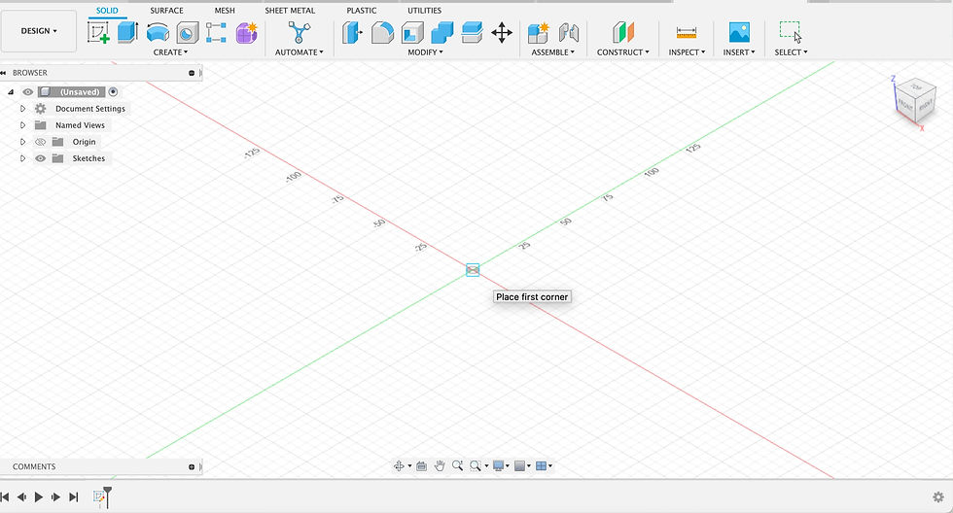The image size is (953, 513).
Task: Click the sketch feature in timeline
Action: point(98,497)
